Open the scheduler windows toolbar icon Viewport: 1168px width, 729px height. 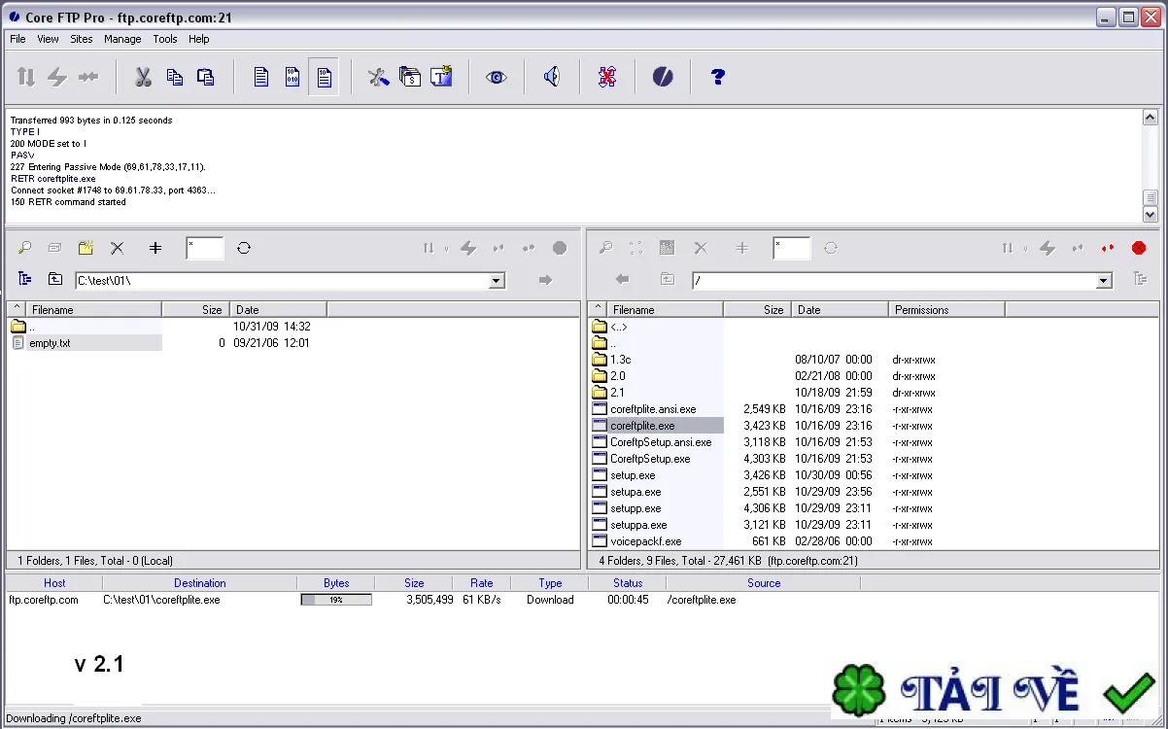pos(410,78)
